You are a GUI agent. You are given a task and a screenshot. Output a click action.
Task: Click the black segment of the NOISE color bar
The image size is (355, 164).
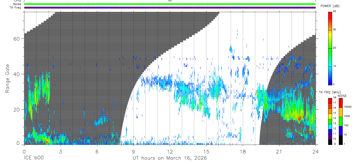click(x=341, y=139)
